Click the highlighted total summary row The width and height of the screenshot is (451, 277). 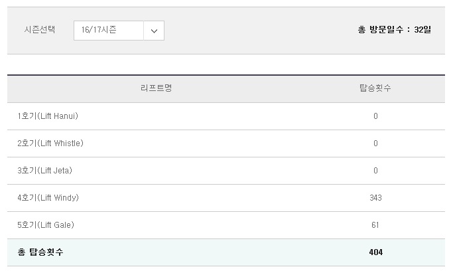click(226, 252)
